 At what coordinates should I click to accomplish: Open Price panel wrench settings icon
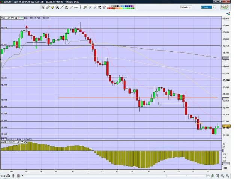[x=9, y=18]
